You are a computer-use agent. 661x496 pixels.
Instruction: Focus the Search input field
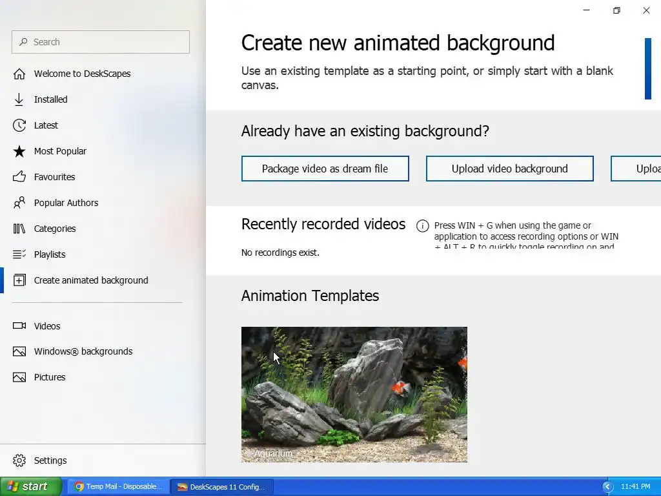point(101,42)
